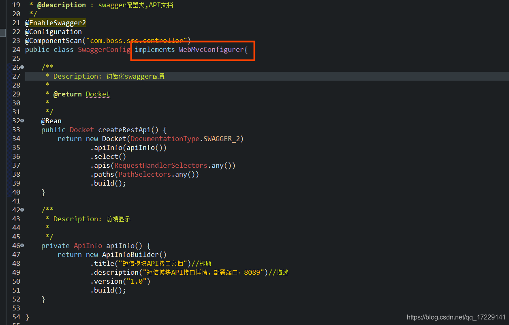Select the highlighted @EnableSwagger2 annotation
The width and height of the screenshot is (509, 325).
click(x=55, y=23)
